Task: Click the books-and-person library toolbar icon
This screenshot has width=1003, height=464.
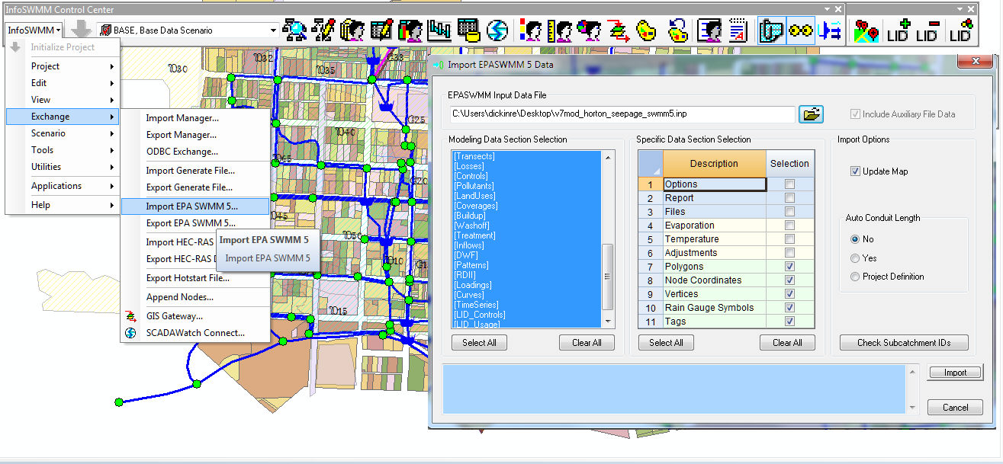Action: point(352,30)
